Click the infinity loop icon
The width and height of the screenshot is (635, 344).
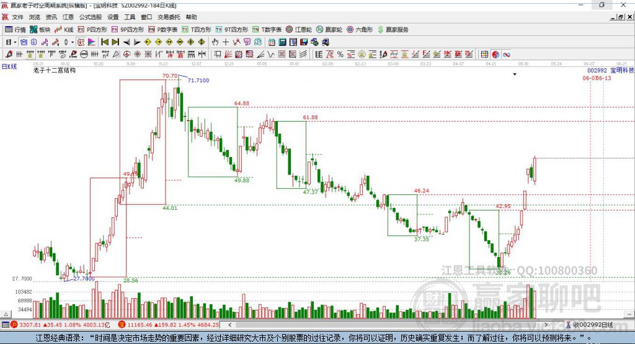click(507, 55)
